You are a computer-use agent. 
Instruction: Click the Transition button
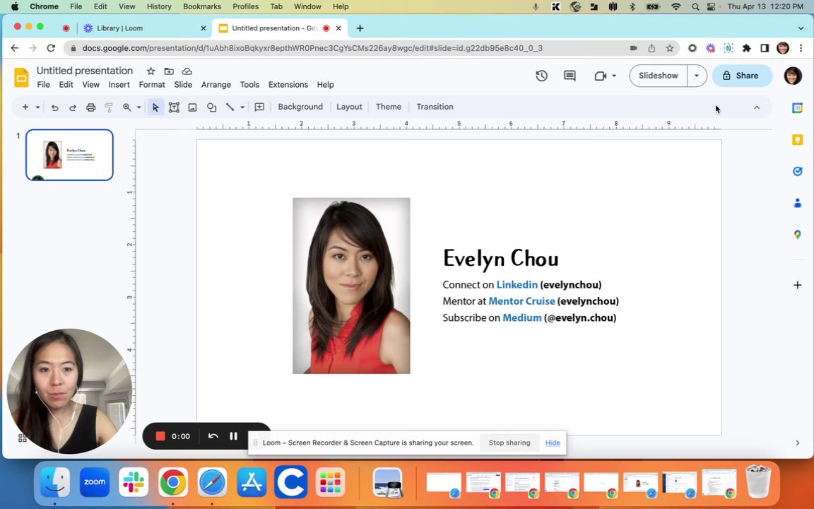435,107
